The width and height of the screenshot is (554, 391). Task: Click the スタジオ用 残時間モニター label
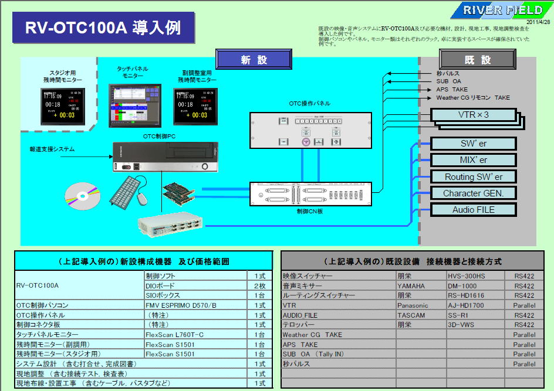[63, 77]
